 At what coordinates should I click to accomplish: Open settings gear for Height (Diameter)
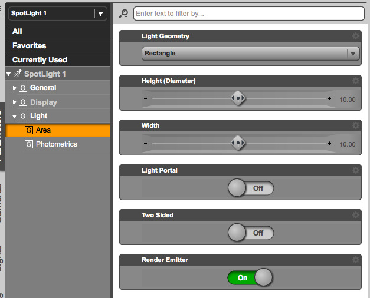tap(356, 81)
